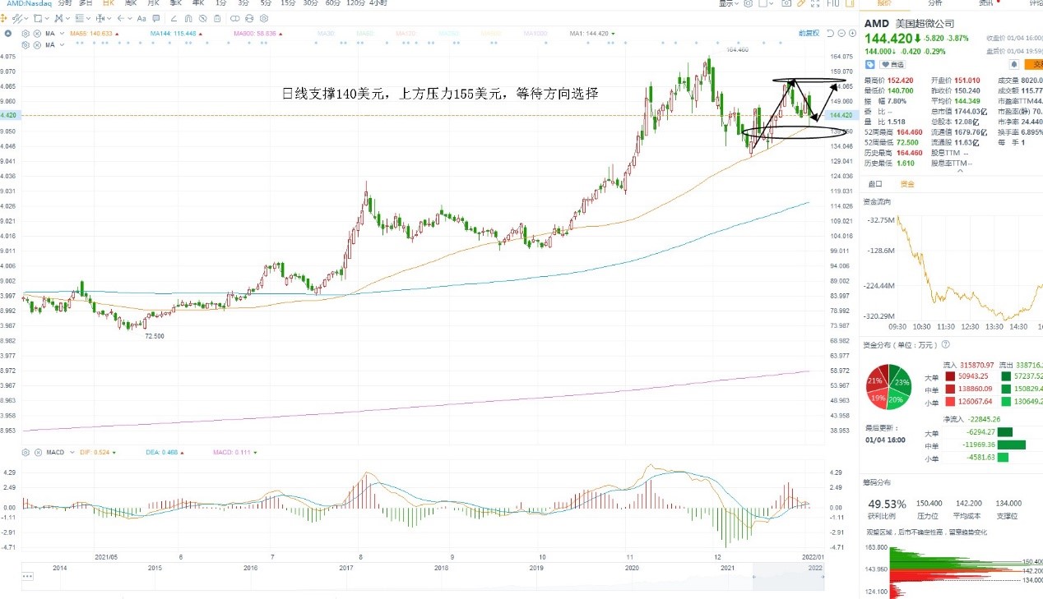The height and width of the screenshot is (599, 1043).
Task: Toggle fullscreen chart view
Action: point(815,3)
